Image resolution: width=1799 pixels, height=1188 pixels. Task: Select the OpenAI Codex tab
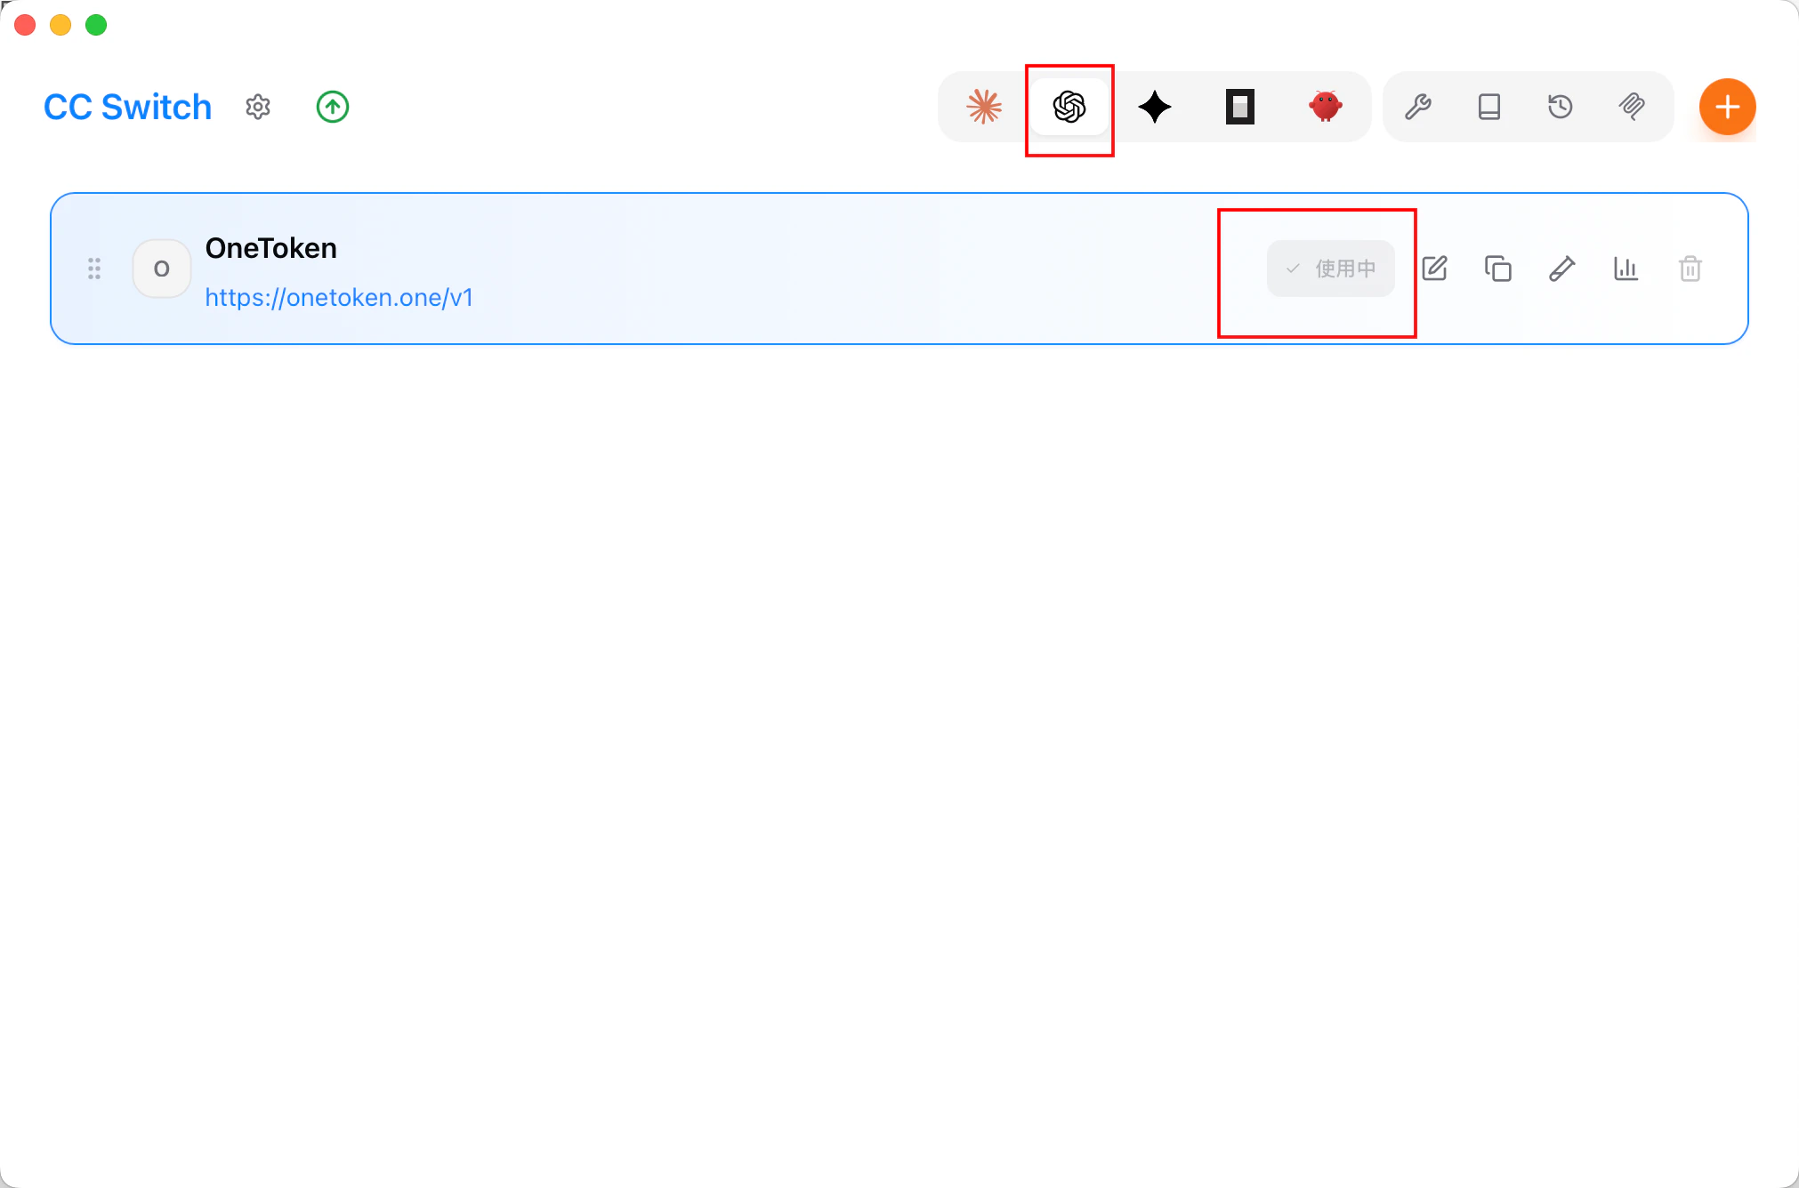(1069, 107)
